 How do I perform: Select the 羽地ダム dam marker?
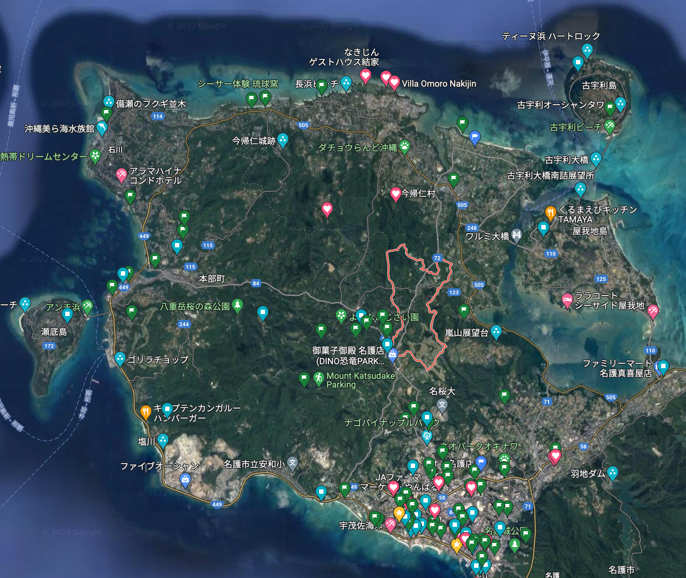612,472
